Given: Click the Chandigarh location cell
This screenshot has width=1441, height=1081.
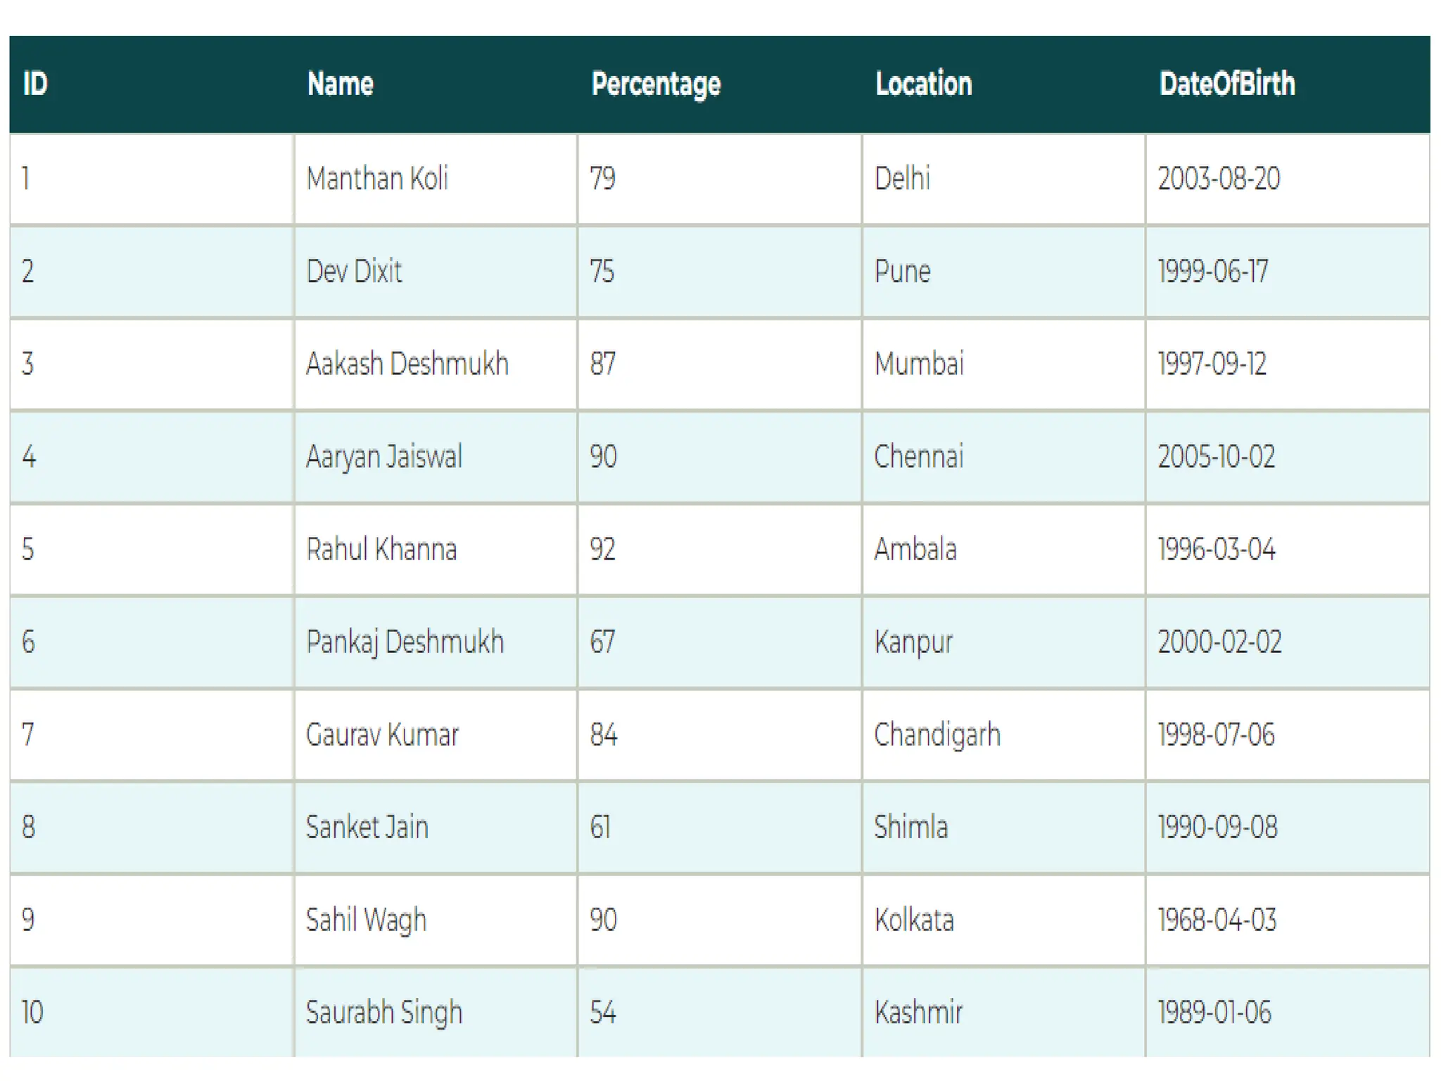Looking at the screenshot, I should tap(937, 735).
